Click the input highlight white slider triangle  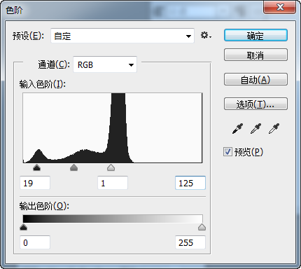click(111, 167)
